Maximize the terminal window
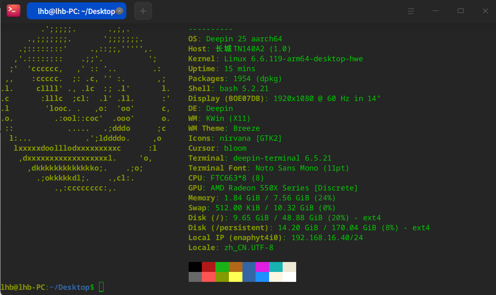The height and width of the screenshot is (295, 496). [461, 11]
